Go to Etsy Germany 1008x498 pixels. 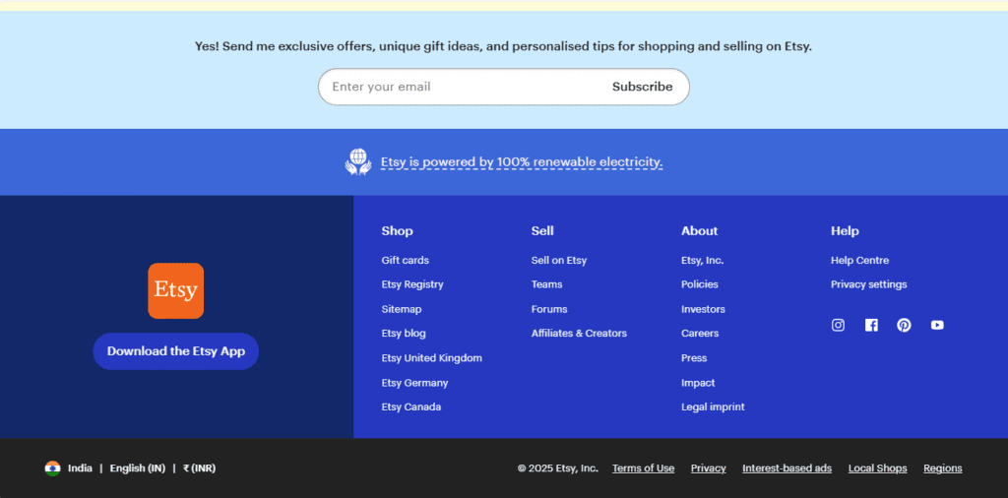414,383
